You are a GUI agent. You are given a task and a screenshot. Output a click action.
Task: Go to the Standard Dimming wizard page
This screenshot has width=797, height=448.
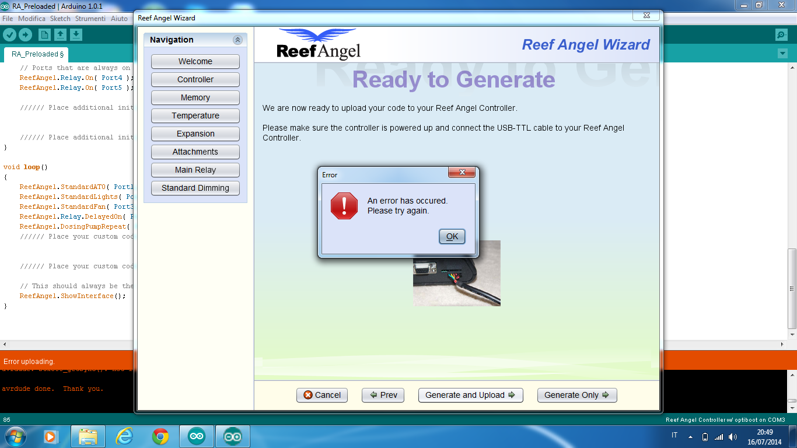(x=195, y=188)
